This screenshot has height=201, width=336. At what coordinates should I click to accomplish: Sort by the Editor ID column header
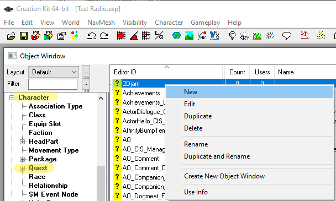pyautogui.click(x=166, y=72)
